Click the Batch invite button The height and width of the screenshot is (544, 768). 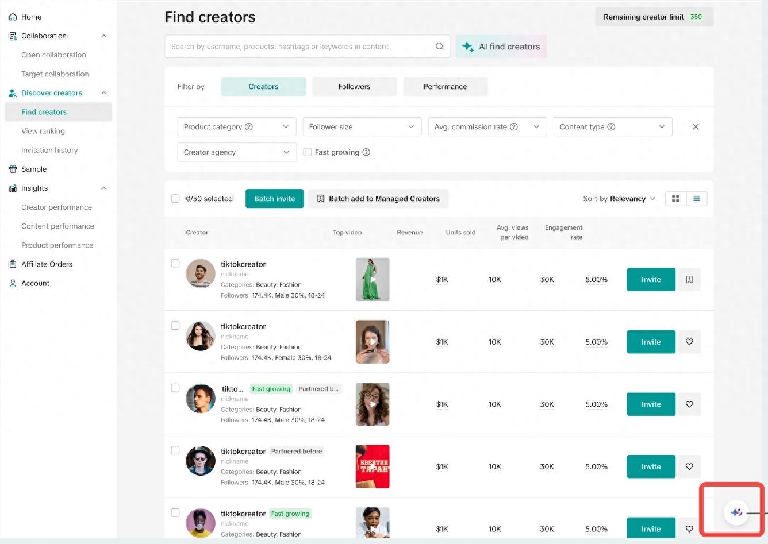click(x=275, y=199)
